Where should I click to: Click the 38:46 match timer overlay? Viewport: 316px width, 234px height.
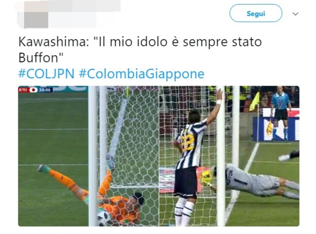click(45, 90)
